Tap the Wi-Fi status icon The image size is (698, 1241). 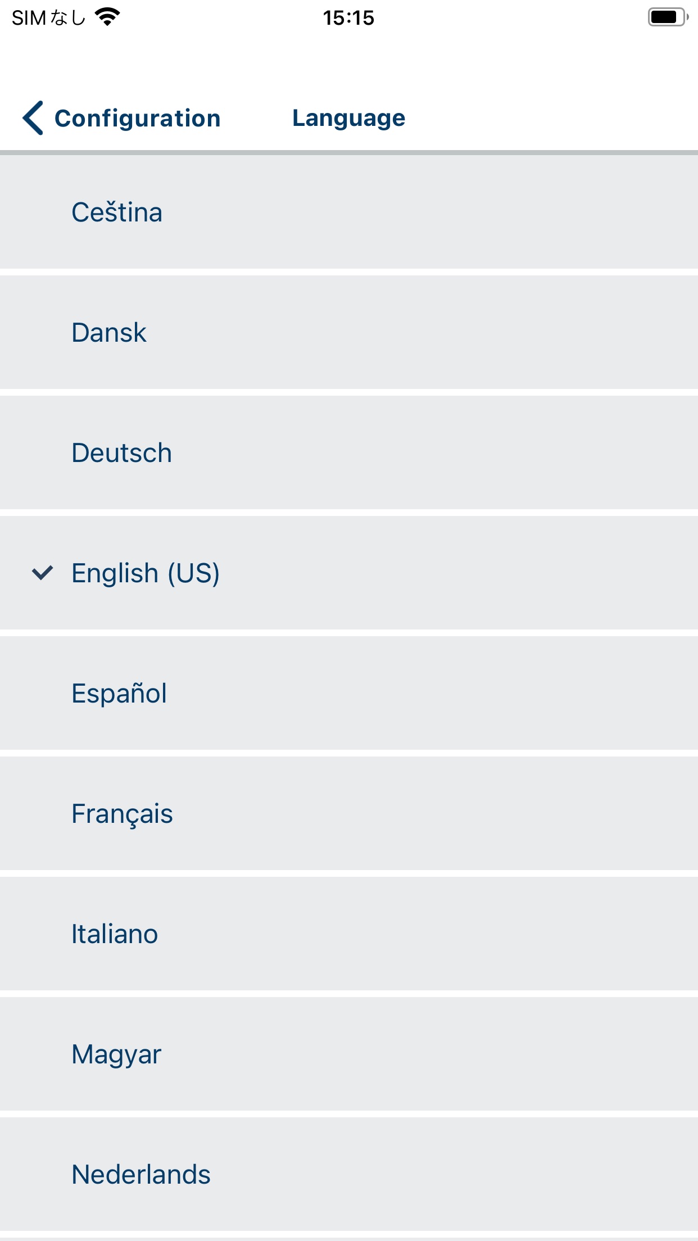point(107,17)
